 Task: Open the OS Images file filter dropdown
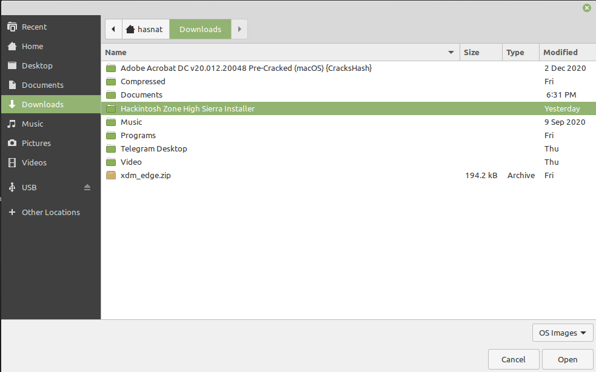pos(563,333)
